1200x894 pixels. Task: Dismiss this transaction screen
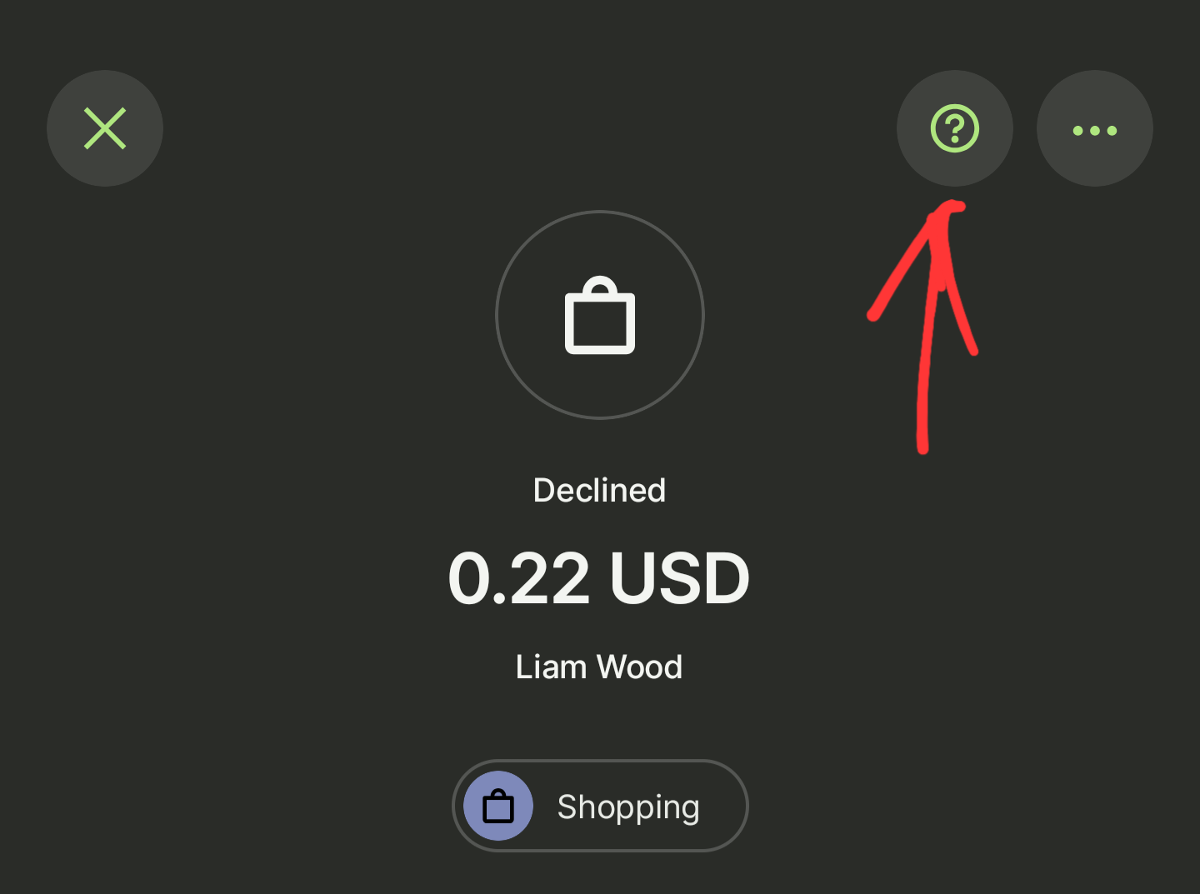(105, 128)
